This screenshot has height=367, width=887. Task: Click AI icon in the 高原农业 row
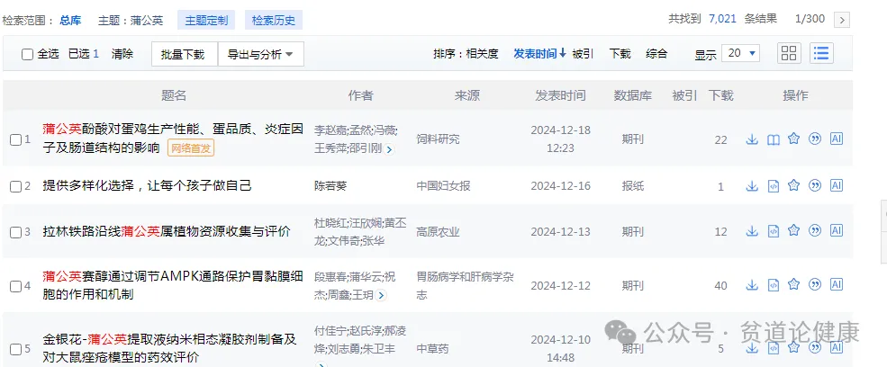click(x=836, y=230)
